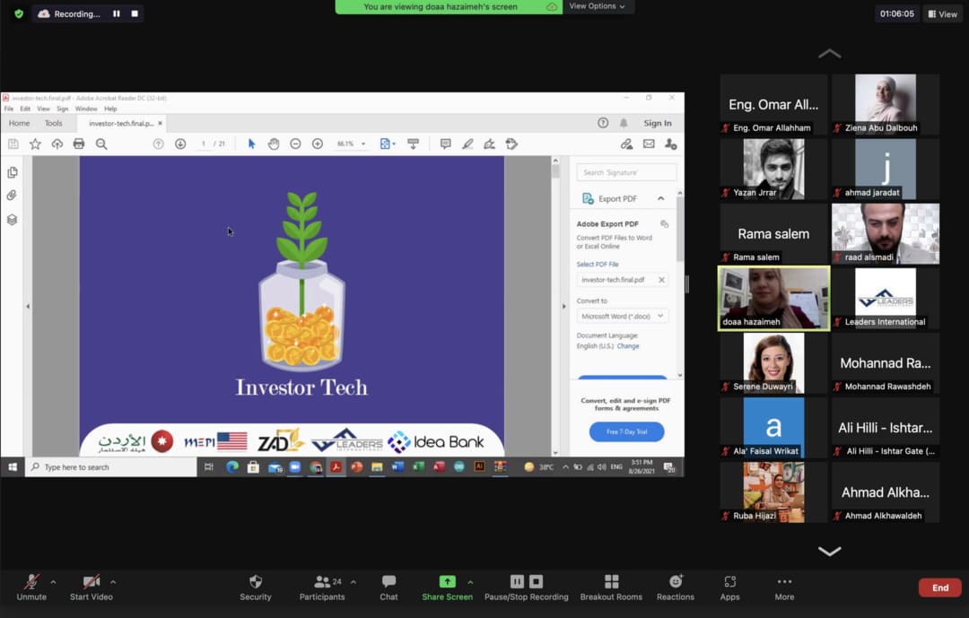Expand share options arrow next to Share Screen

click(x=470, y=581)
